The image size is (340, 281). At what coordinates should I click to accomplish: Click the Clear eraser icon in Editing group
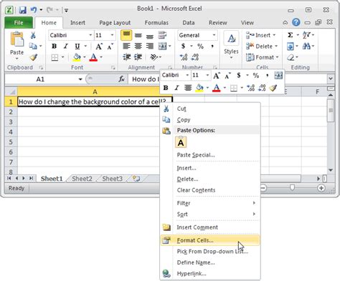[291, 57]
